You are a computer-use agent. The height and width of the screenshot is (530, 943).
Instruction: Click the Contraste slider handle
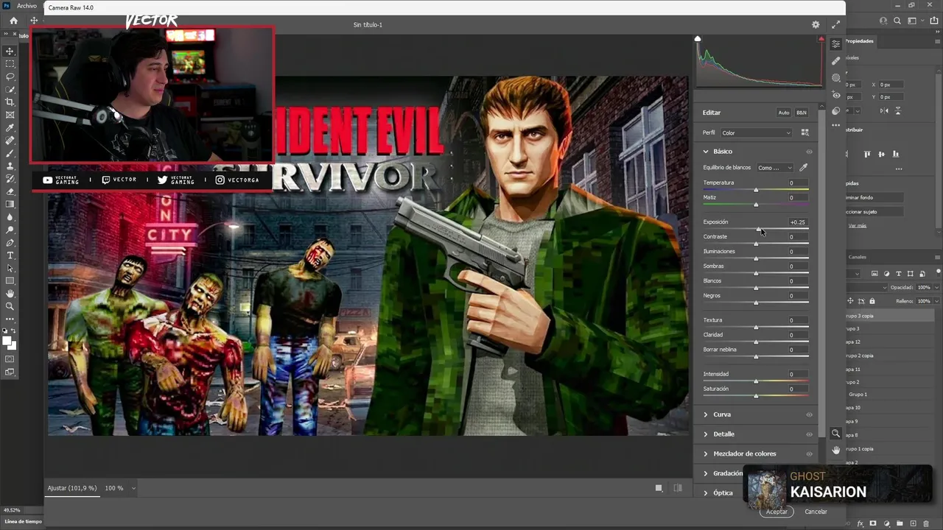(x=756, y=244)
